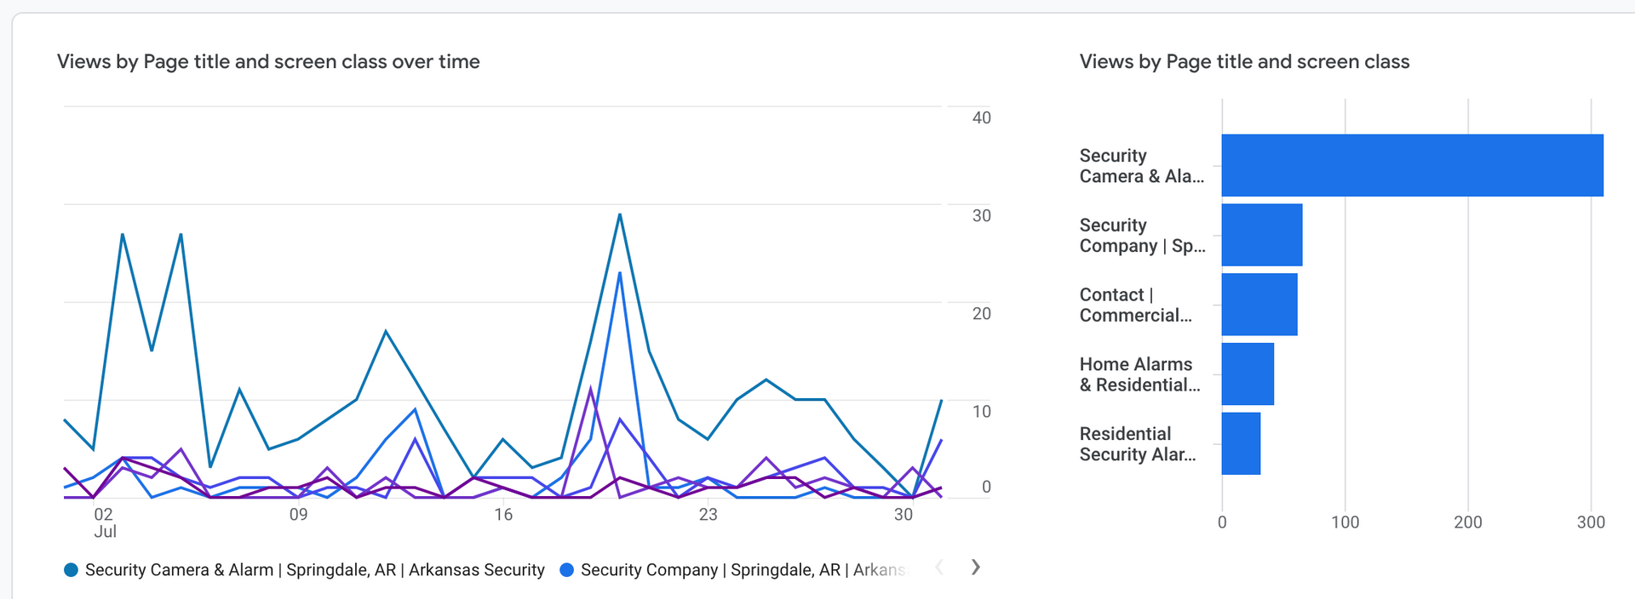This screenshot has width=1635, height=599.
Task: Click the Home Alarms & Residential label text
Action: click(1139, 374)
